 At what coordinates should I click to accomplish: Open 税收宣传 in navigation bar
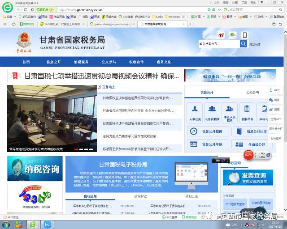[x=136, y=62]
